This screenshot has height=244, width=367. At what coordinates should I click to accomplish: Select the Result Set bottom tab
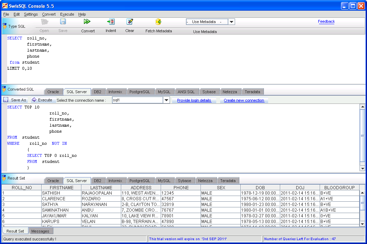15,231
